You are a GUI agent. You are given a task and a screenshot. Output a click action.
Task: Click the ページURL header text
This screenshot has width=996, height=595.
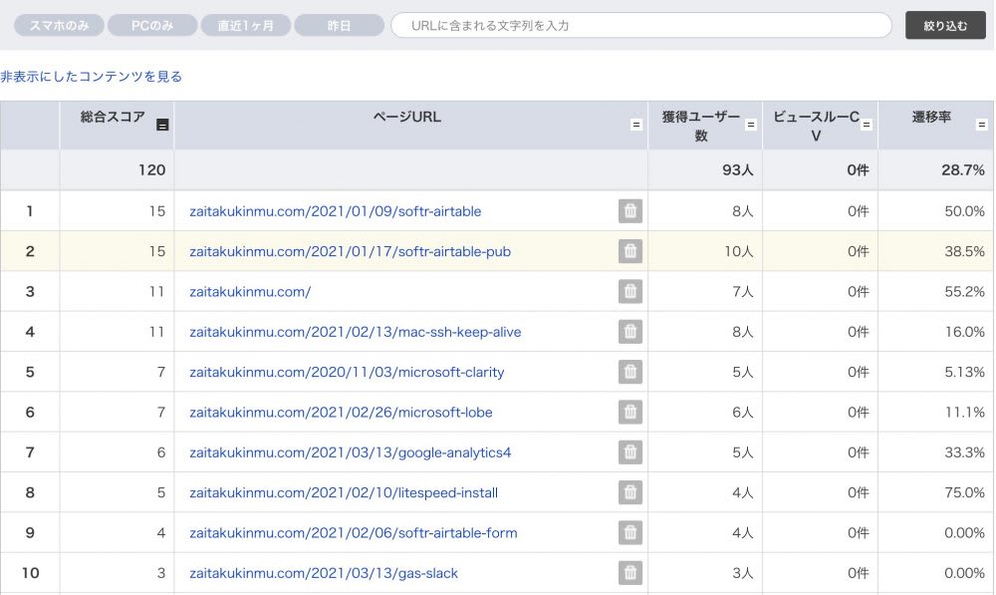tap(406, 117)
